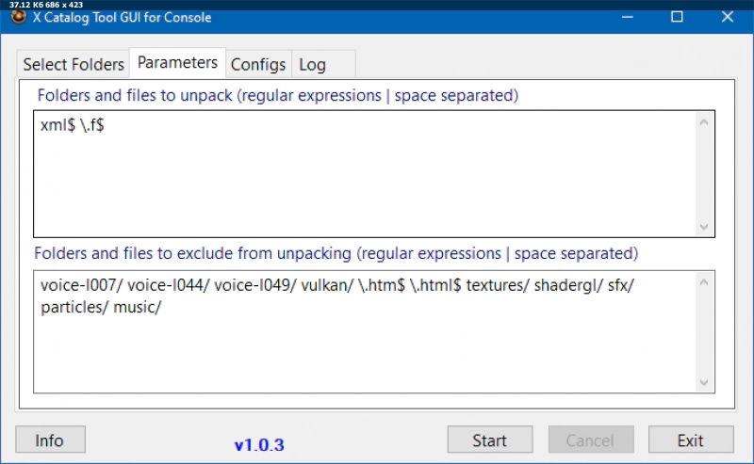This screenshot has width=754, height=464.
Task: Switch to the Select Folders tab
Action: pos(74,64)
